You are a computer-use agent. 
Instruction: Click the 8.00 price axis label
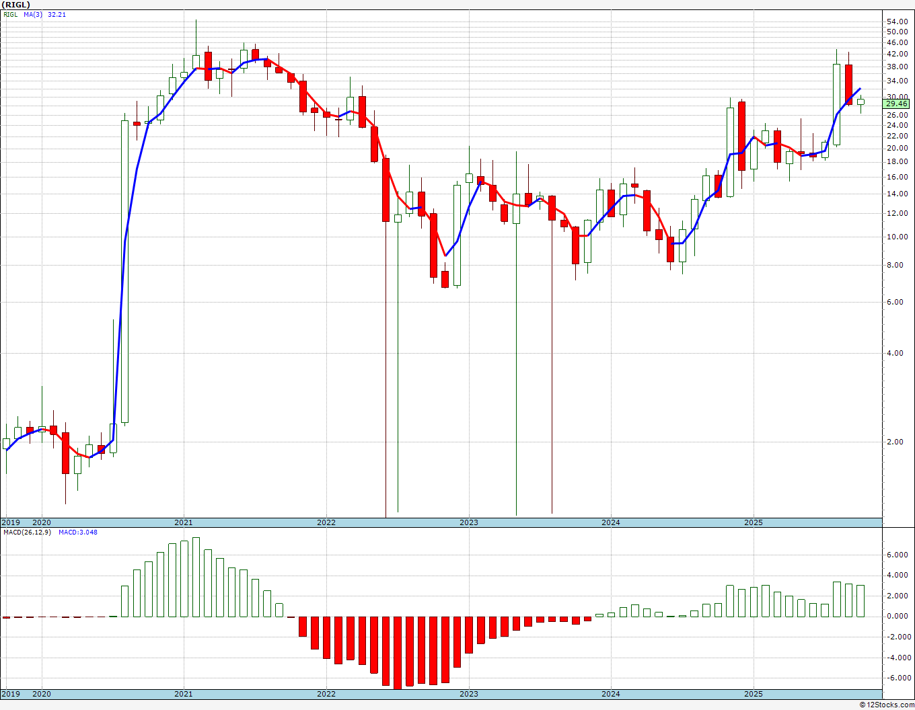click(x=895, y=265)
